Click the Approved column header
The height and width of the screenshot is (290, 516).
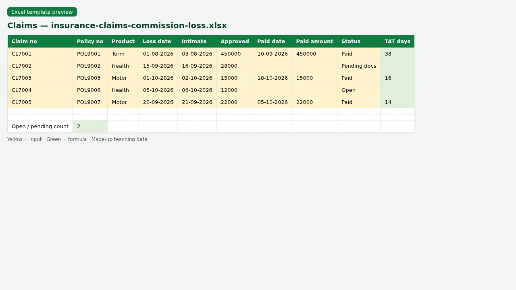click(x=235, y=41)
